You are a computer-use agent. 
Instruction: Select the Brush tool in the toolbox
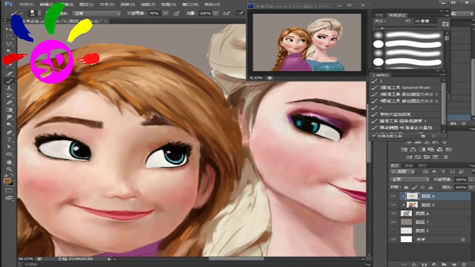click(9, 81)
